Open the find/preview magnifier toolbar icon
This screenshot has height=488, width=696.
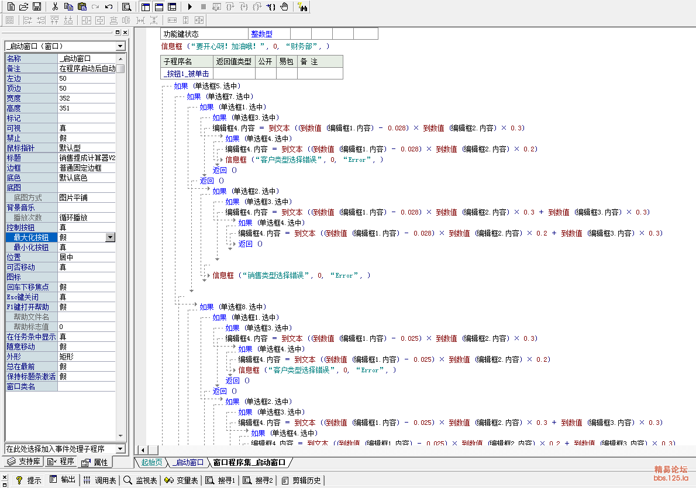click(x=126, y=6)
